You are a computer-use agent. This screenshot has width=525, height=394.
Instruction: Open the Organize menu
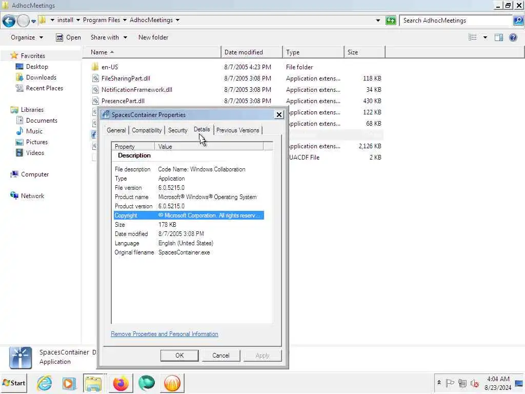(x=27, y=37)
